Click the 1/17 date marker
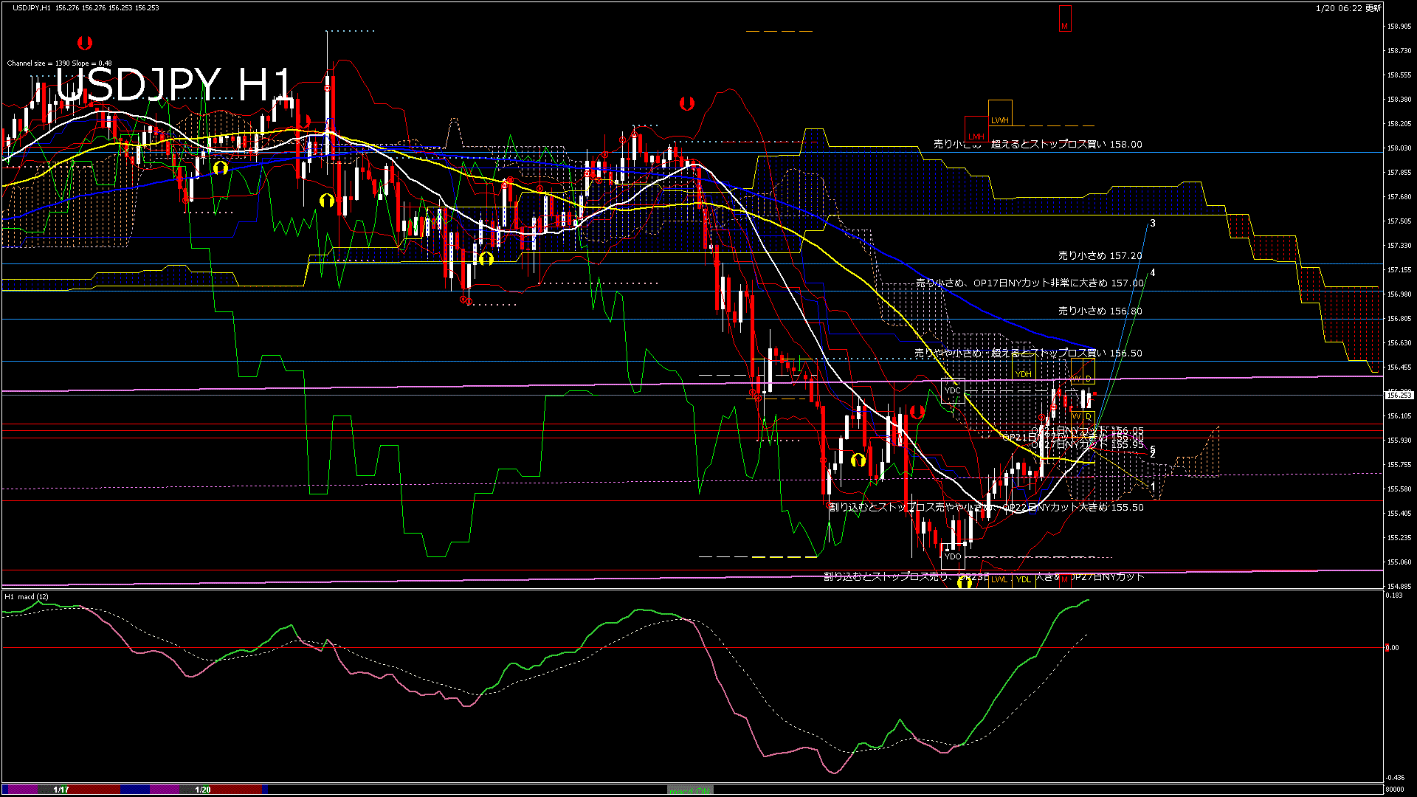The image size is (1417, 797). [x=61, y=790]
